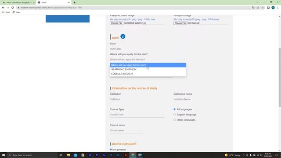Select the Other languages radio button
281x158 pixels.
174,120
